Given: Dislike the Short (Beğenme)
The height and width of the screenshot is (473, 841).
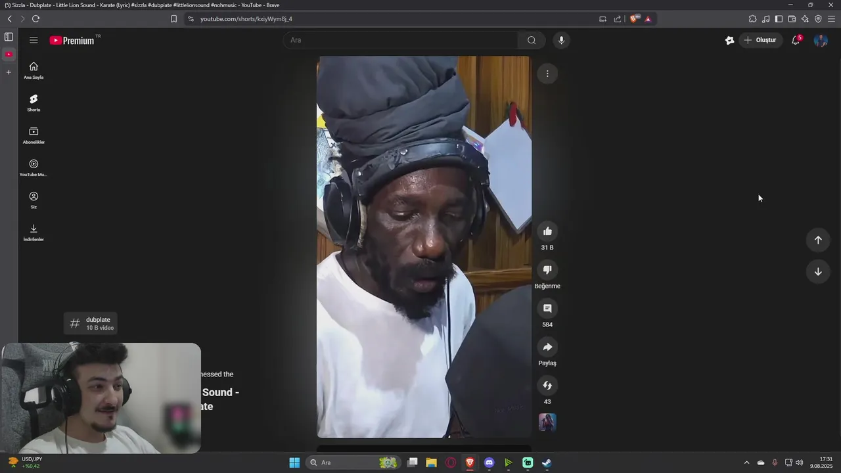Looking at the screenshot, I should pyautogui.click(x=547, y=270).
